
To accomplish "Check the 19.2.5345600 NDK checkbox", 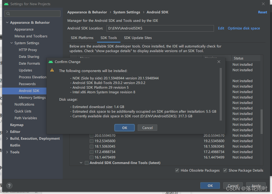I will tap(92, 141).
